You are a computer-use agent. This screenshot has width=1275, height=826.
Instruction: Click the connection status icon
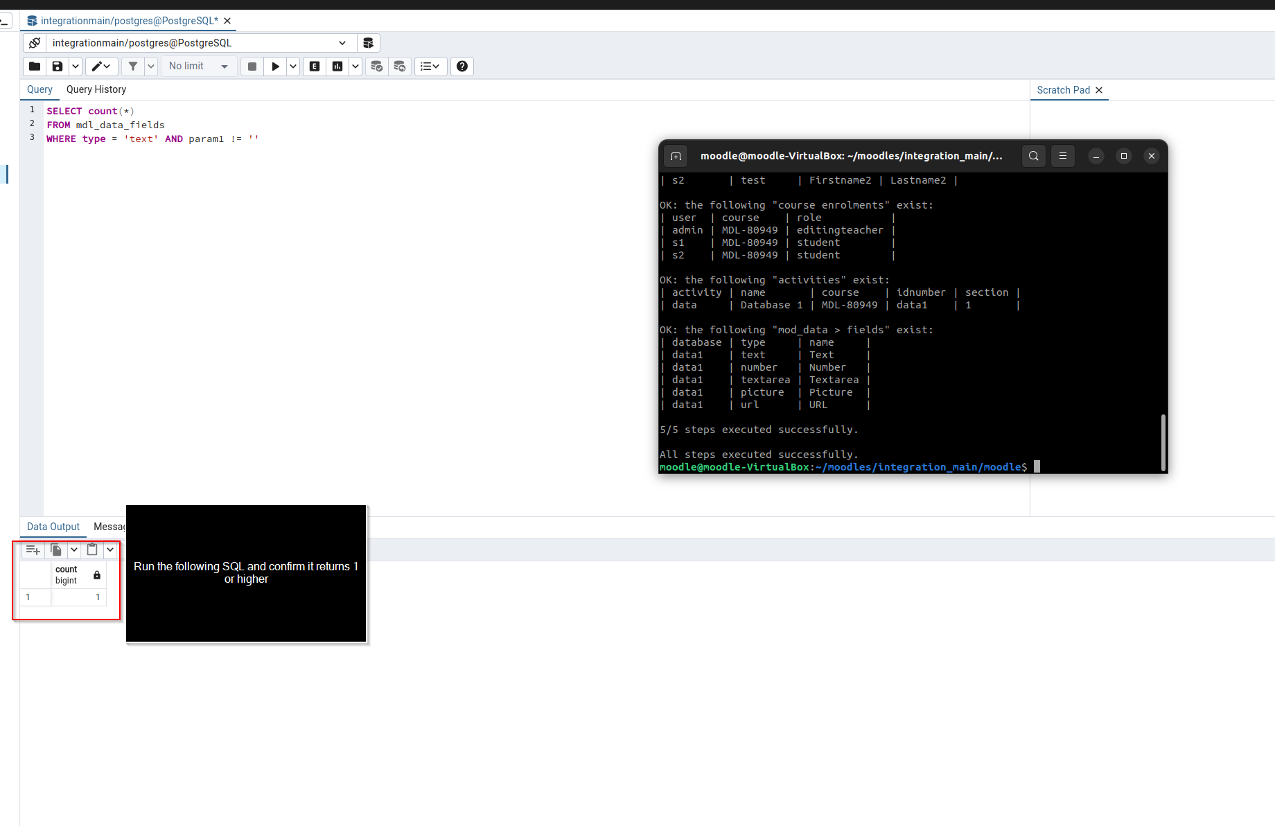[35, 43]
